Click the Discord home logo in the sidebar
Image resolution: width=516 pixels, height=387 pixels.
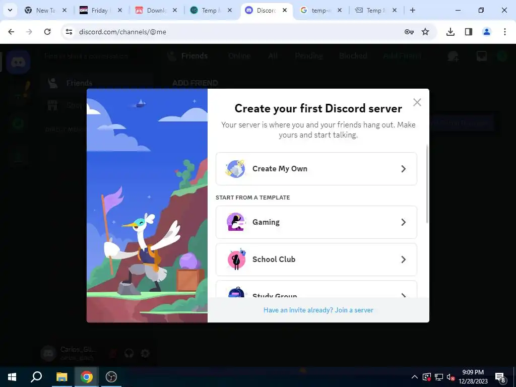pyautogui.click(x=18, y=62)
